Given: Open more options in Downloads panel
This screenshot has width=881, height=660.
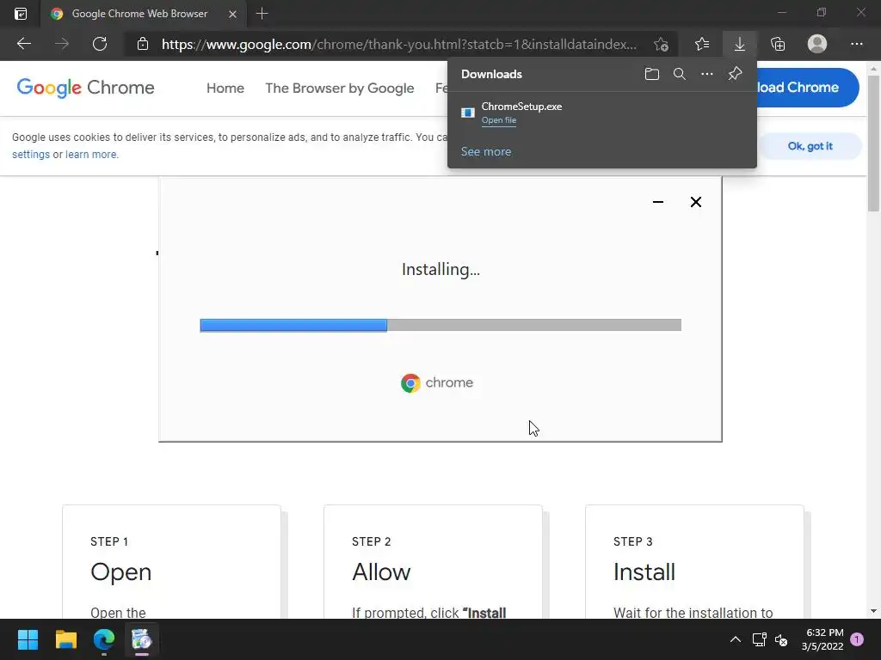Looking at the screenshot, I should pyautogui.click(x=707, y=74).
